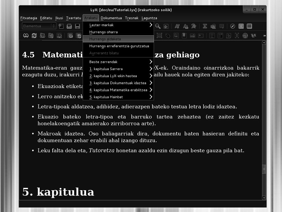Screen dimensions: 282x212
Task: Expand 3. kapitulua Dokumentuak idaztea submenu
Action: tap(118, 83)
